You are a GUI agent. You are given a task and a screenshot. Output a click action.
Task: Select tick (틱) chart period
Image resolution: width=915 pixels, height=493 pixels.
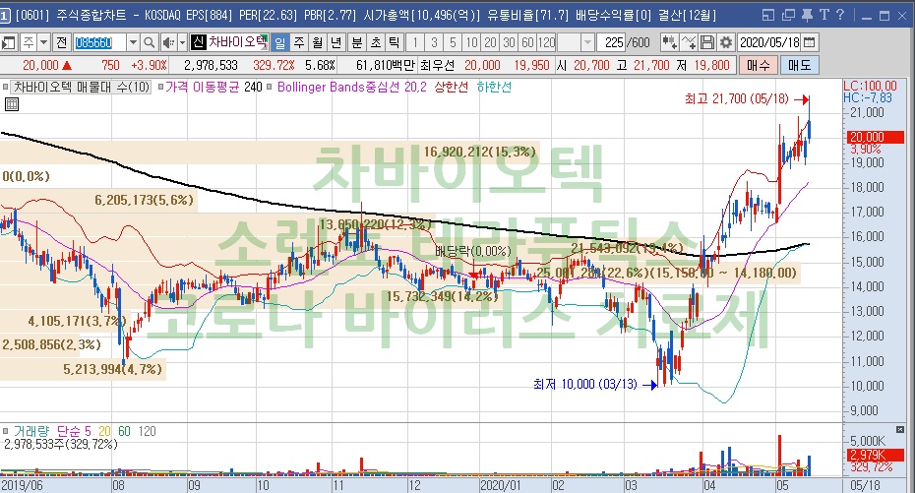point(395,42)
